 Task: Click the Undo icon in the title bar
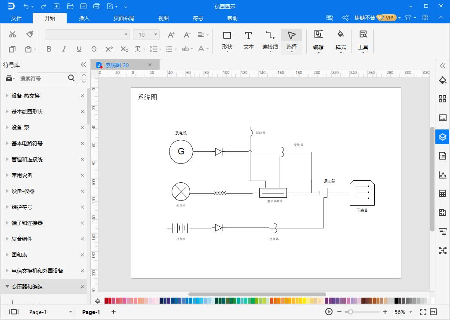coord(26,6)
